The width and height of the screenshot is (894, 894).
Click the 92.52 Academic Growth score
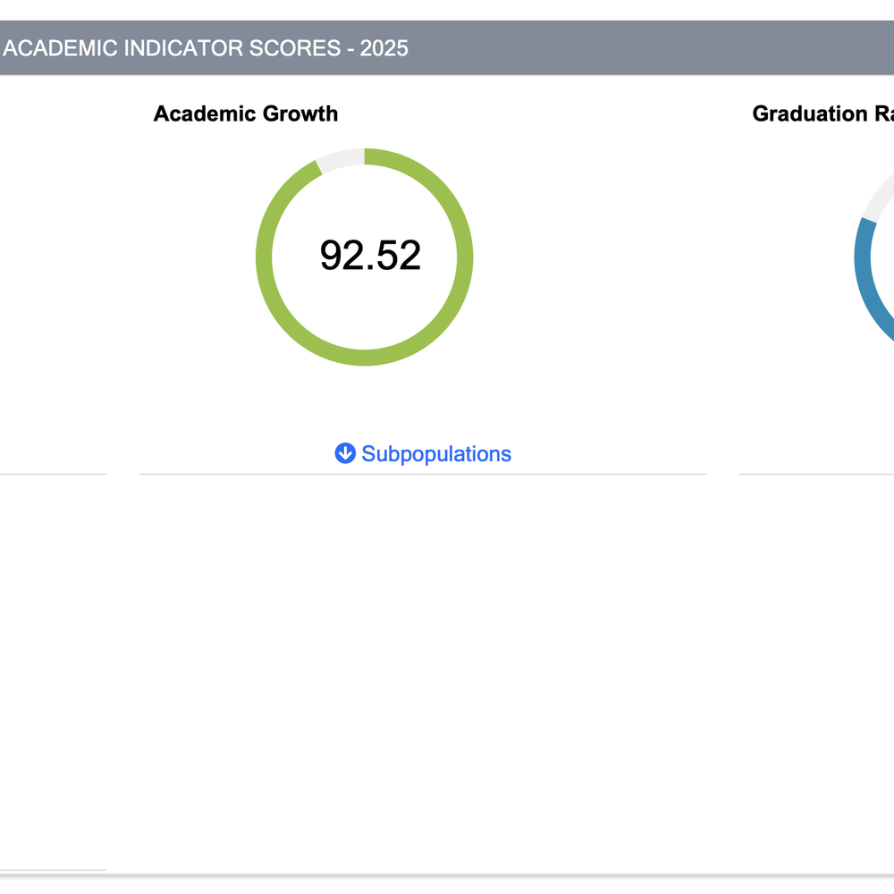coord(370,256)
